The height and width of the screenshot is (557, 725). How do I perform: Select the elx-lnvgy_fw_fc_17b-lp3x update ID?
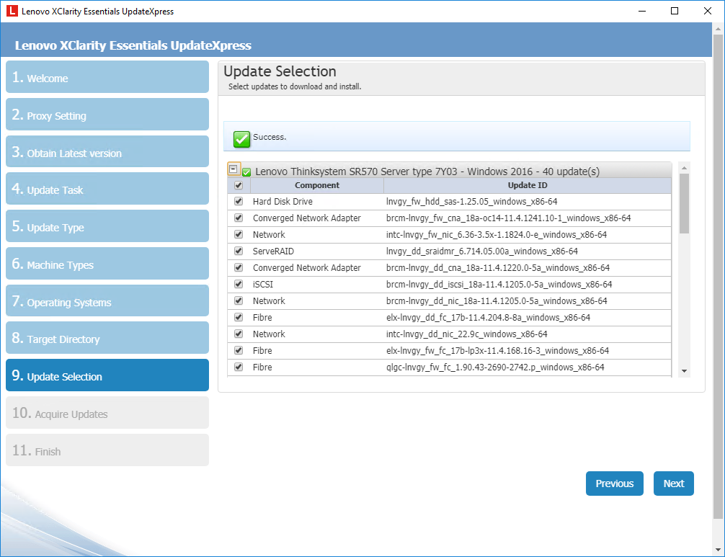497,351
